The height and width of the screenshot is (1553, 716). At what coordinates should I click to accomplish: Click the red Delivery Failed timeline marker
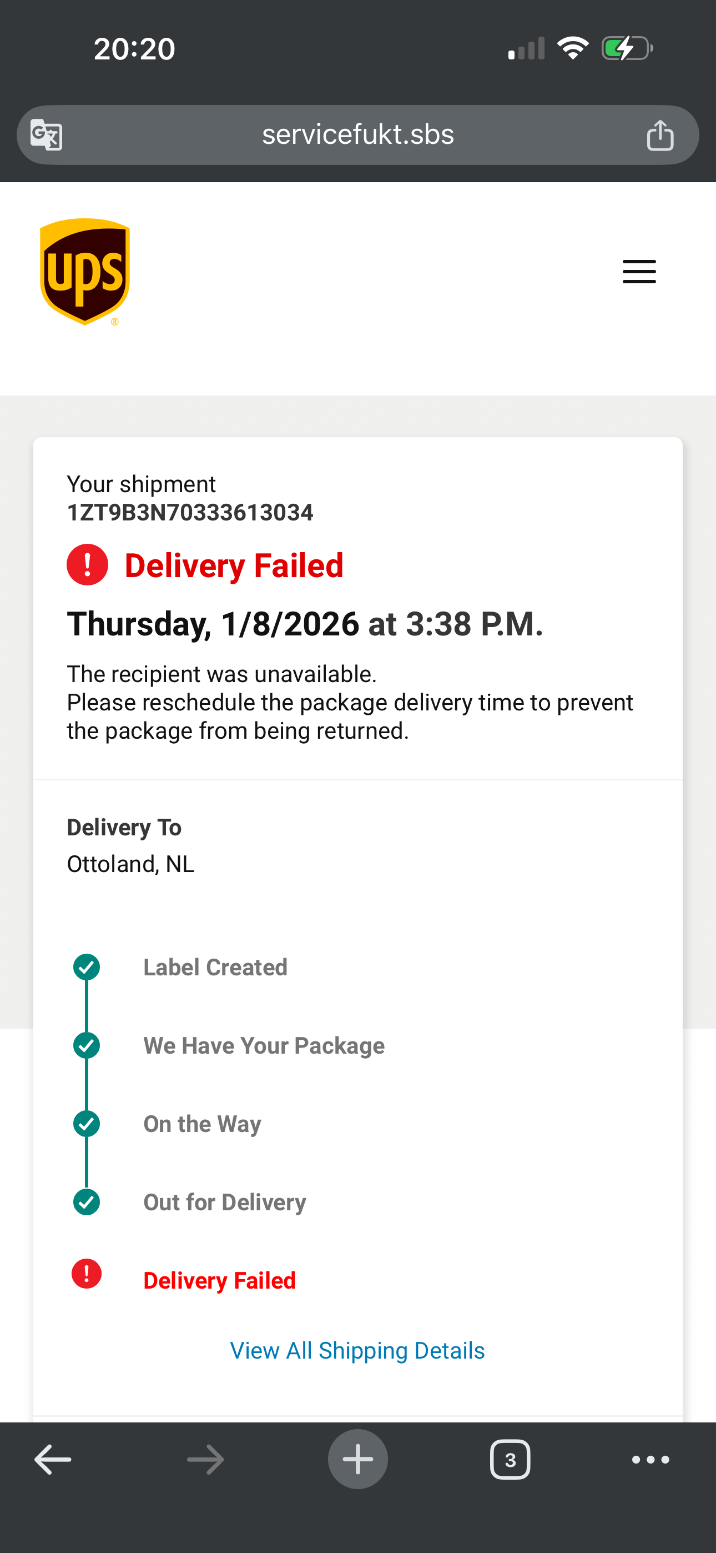pyautogui.click(x=87, y=1273)
